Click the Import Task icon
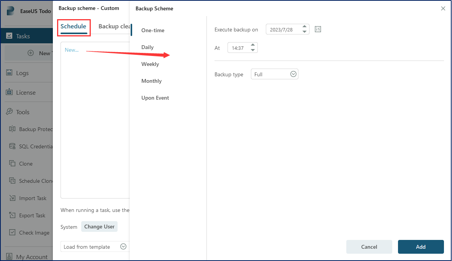The width and height of the screenshot is (452, 261). [12, 198]
